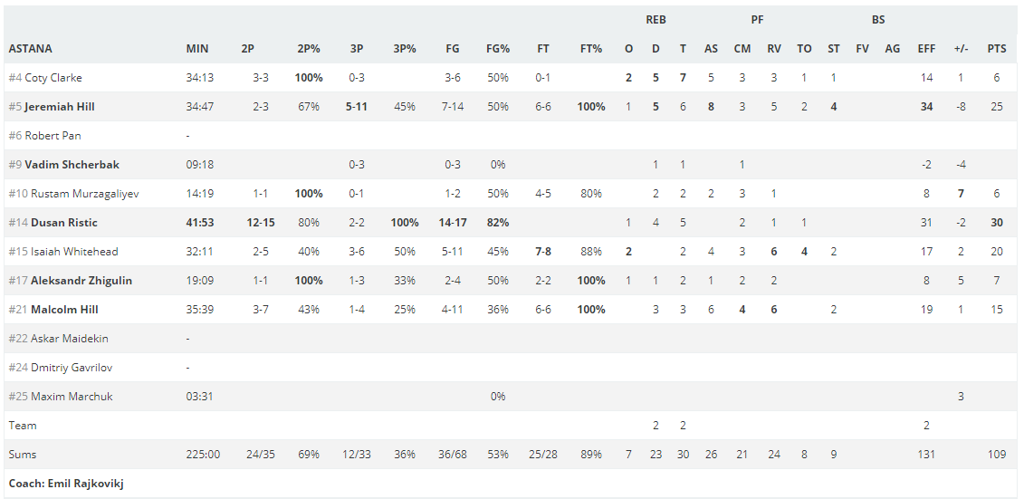The image size is (1024, 499).
Task: Select the Coty Clarke player name
Action: (x=53, y=78)
